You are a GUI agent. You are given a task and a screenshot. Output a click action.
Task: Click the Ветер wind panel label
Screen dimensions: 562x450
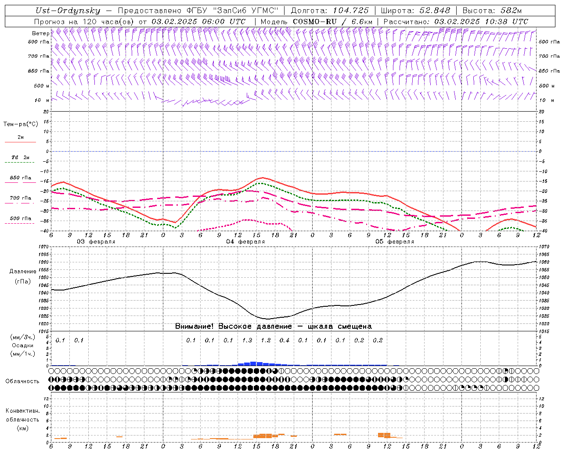40,33
